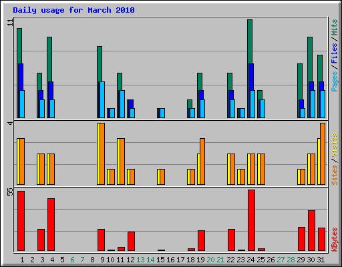Click day label 5 on x-axis
Image resolution: width=342 pixels, height=267 pixels.
tap(62, 260)
